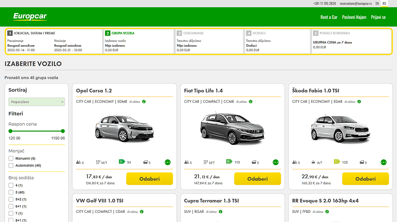Click Opel Corsa car image
Viewport: 397px width, 222px height.
click(x=124, y=128)
